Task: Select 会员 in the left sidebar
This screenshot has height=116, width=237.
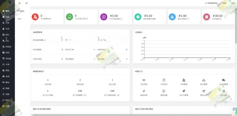Action: tap(7, 29)
